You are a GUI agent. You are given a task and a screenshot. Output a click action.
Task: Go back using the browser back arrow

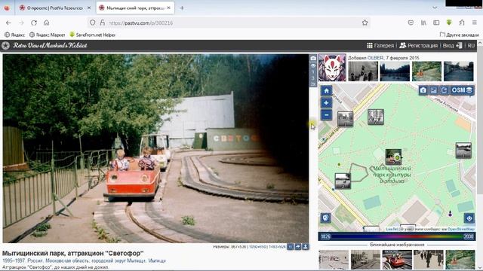pyautogui.click(x=8, y=23)
